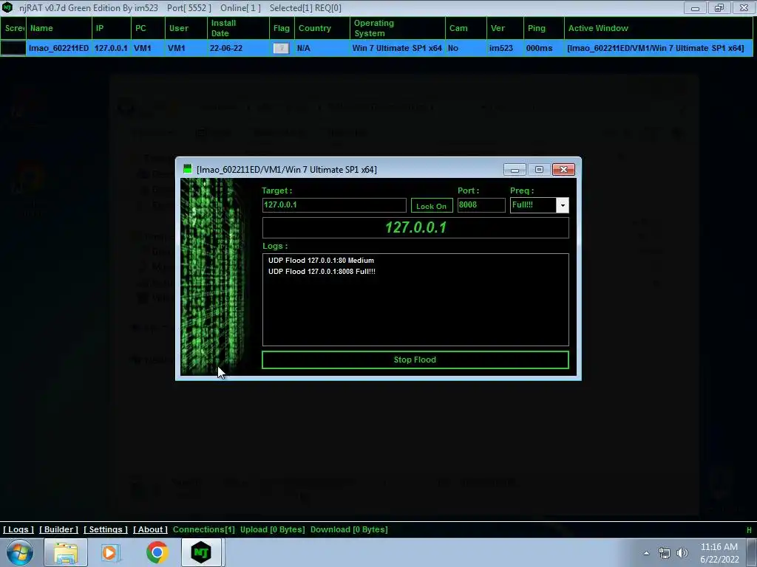The height and width of the screenshot is (567, 757).
Task: Click the N/A country cell
Action: click(322, 48)
